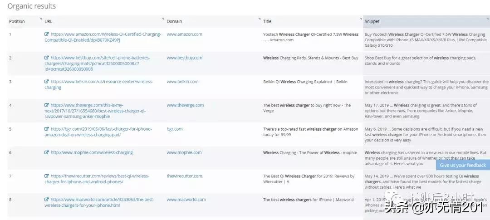
Task: Open external link icon for the belkin.com URL
Action: coord(47,82)
